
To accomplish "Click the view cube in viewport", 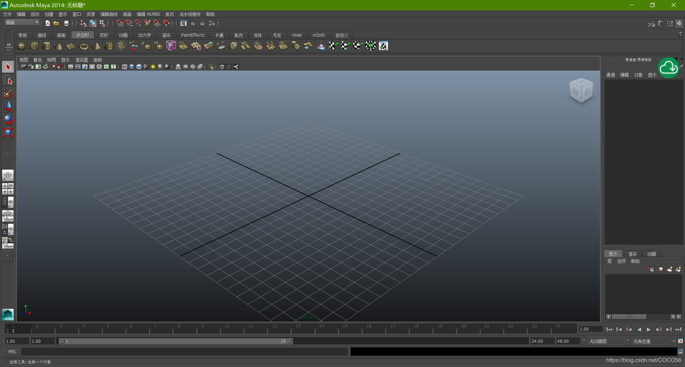I will pyautogui.click(x=581, y=91).
